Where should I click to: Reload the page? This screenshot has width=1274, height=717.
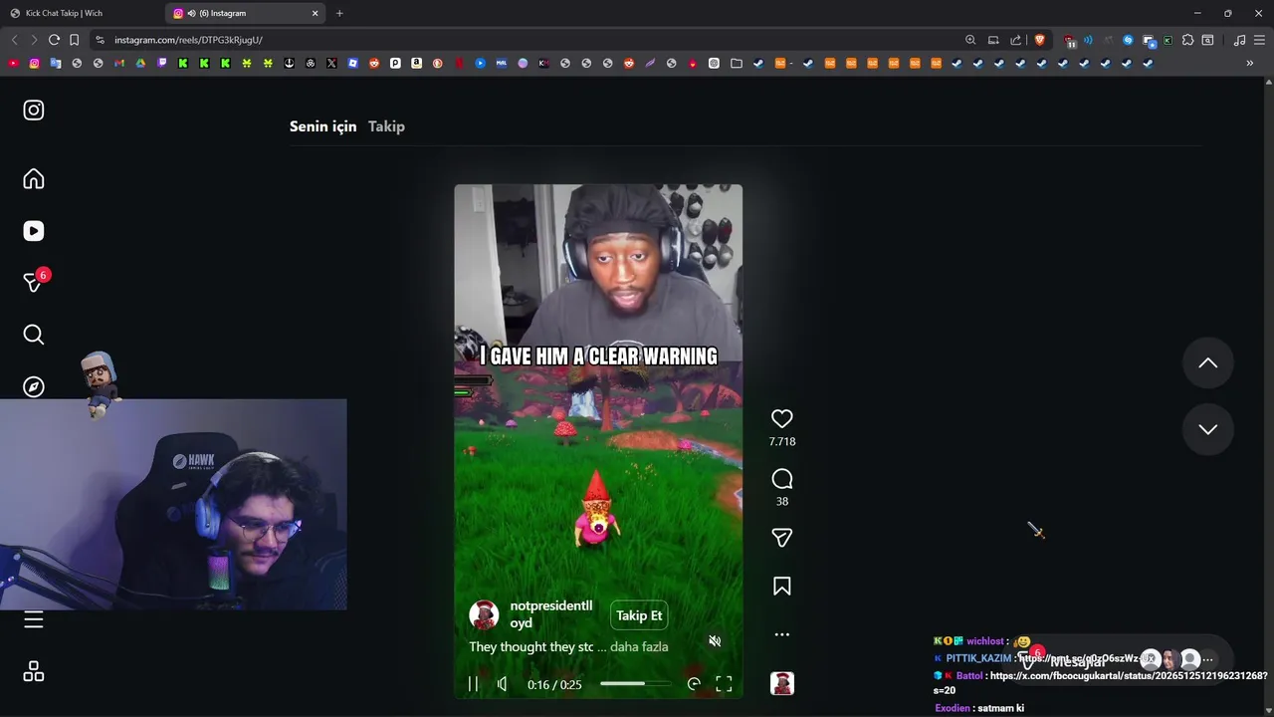pos(54,40)
